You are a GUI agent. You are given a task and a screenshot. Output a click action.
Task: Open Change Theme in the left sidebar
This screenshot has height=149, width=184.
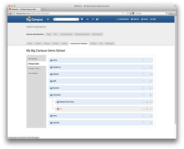tap(34, 68)
